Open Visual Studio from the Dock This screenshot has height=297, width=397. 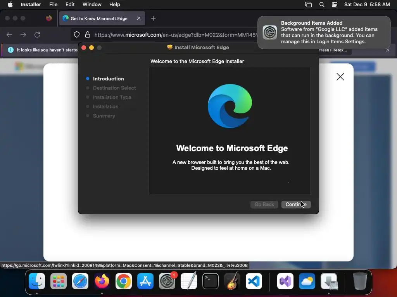click(285, 281)
